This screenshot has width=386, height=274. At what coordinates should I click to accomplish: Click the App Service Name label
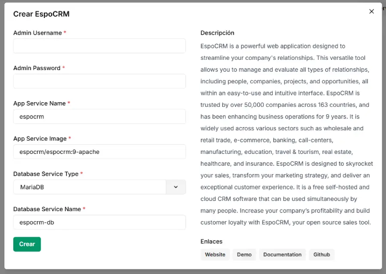[39, 103]
